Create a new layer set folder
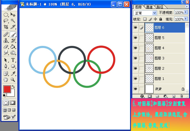The height and width of the screenshot is (131, 190). click(x=157, y=96)
